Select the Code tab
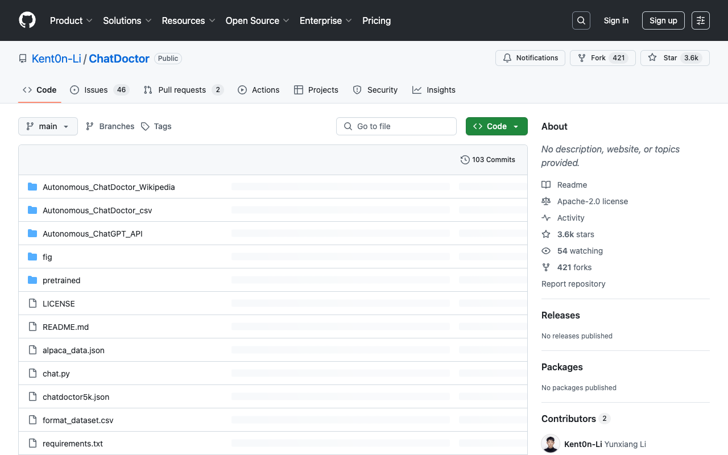Image resolution: width=728 pixels, height=455 pixels. [40, 90]
